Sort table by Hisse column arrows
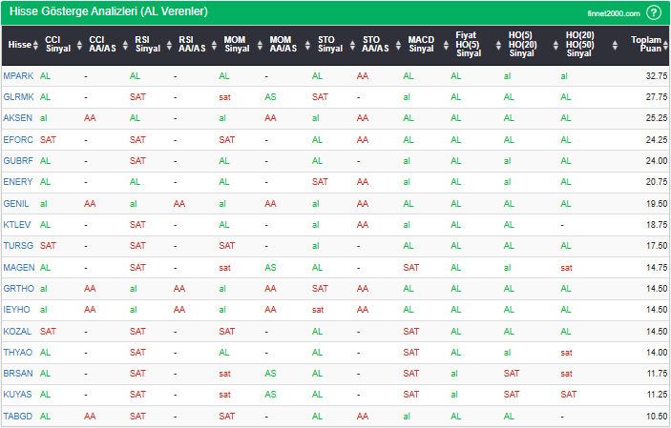Viewport: 671px width, 428px height. click(x=37, y=45)
